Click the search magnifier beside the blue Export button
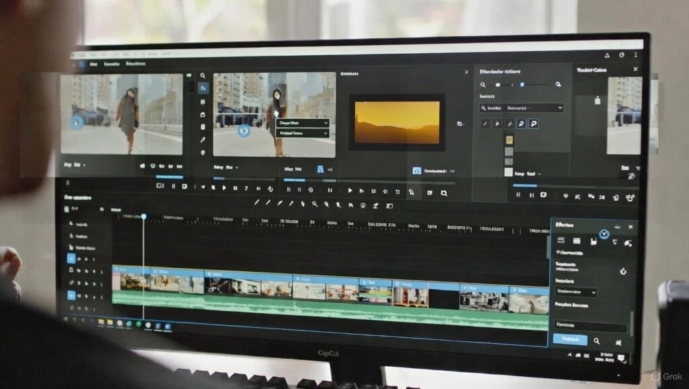Viewport: 689px width, 389px height. pyautogui.click(x=597, y=341)
